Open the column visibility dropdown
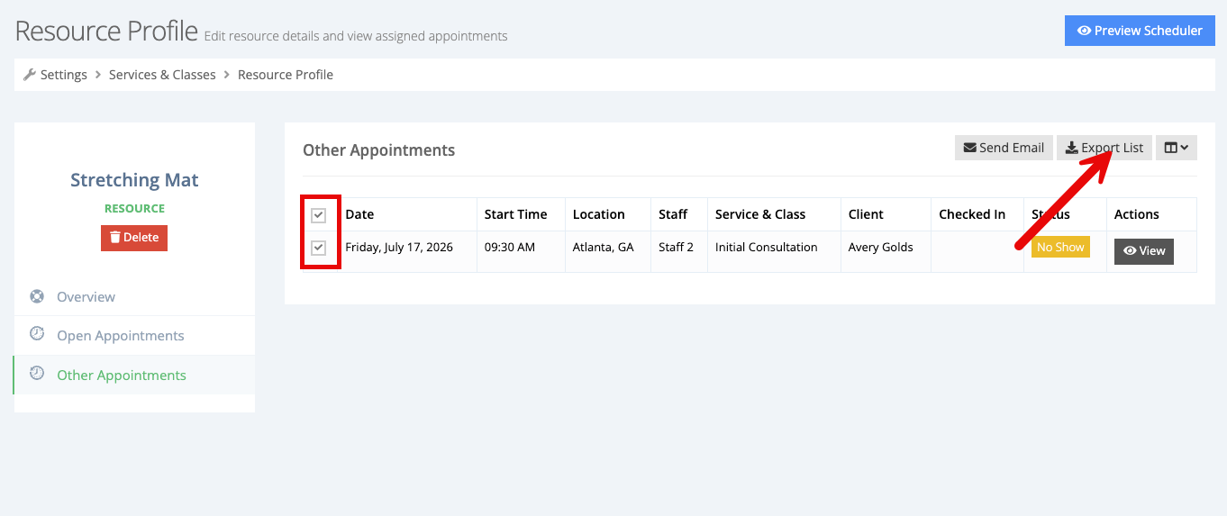Screen dimensions: 1227x516 (x=1177, y=148)
